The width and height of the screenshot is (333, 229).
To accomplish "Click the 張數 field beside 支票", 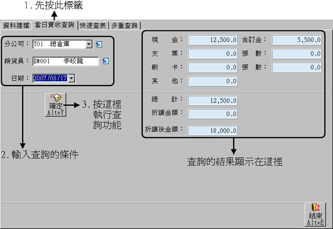I will (297, 54).
